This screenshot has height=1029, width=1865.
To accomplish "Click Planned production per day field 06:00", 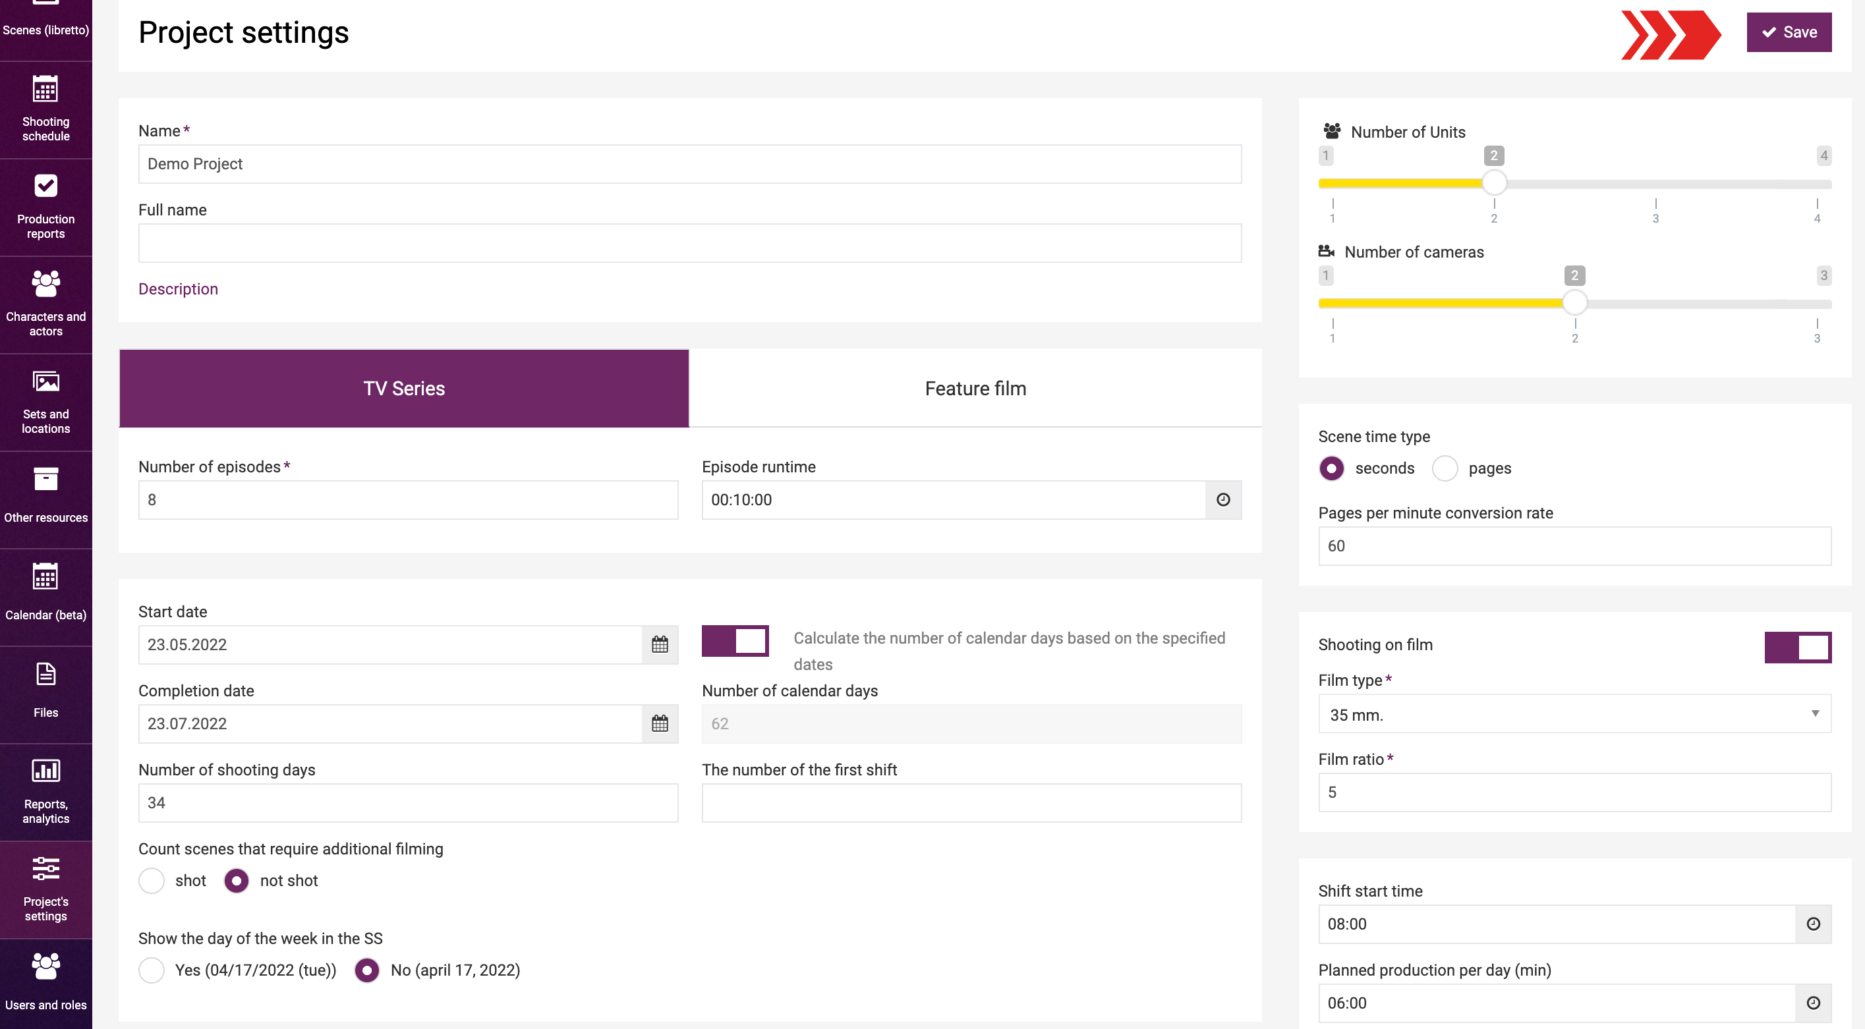I will (x=1557, y=1003).
